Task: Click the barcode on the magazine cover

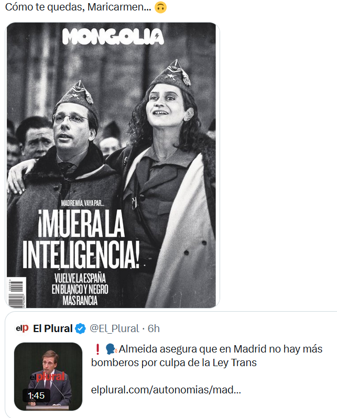Action: point(17,292)
